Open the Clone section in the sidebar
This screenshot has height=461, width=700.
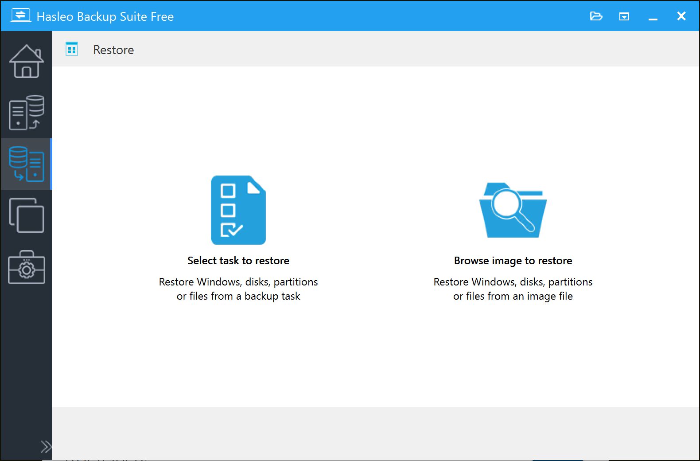27,215
